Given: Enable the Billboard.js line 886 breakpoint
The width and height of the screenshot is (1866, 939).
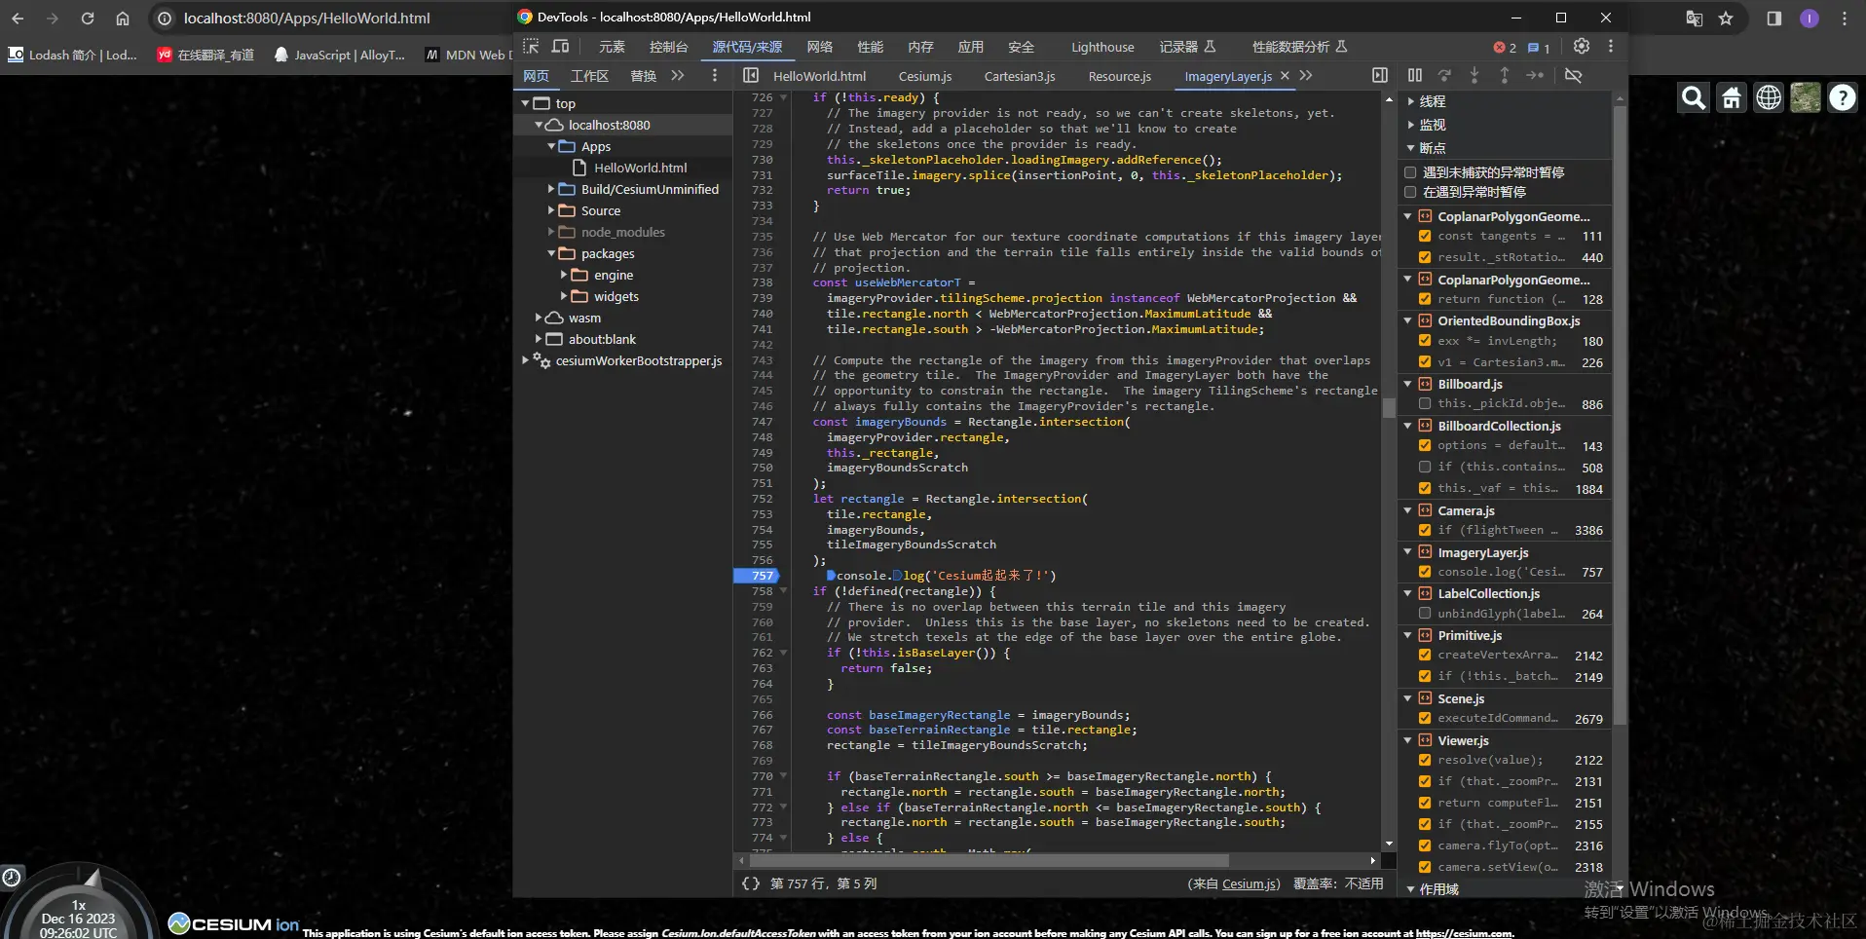Looking at the screenshot, I should coord(1425,404).
